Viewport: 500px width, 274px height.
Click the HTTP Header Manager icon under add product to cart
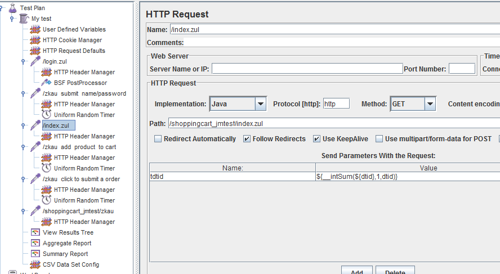46,158
